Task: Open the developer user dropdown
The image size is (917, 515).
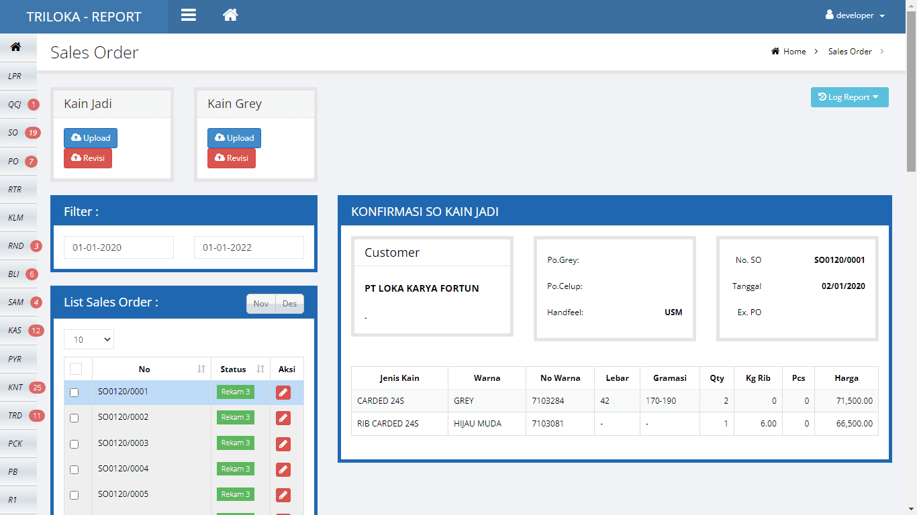Action: (x=855, y=15)
